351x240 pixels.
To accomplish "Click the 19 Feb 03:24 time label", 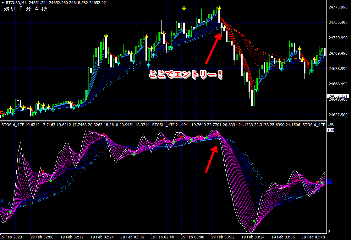I will pos(253,237).
